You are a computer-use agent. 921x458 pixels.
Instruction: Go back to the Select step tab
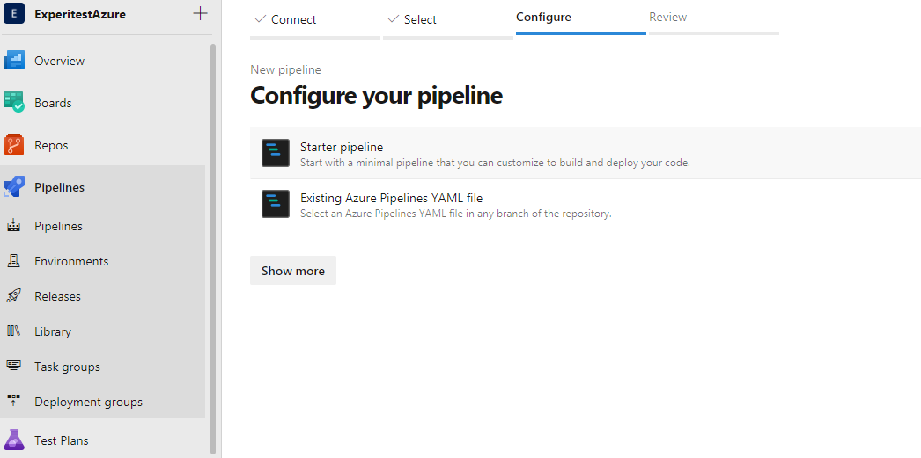[447, 20]
